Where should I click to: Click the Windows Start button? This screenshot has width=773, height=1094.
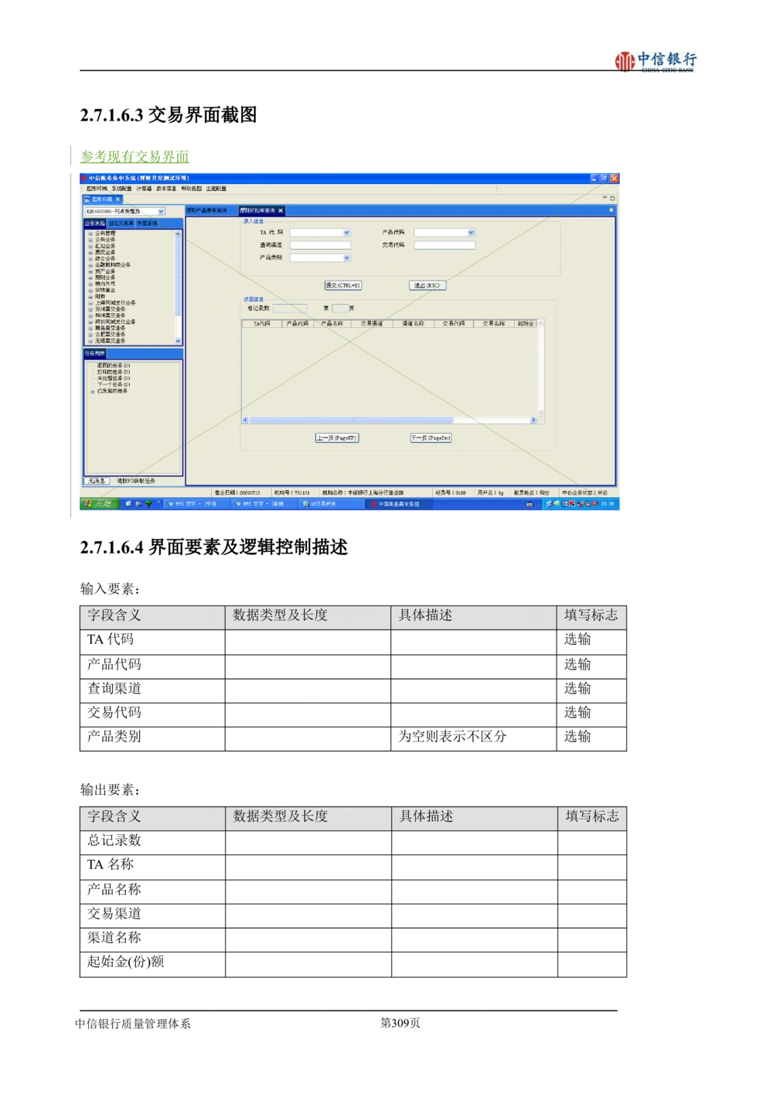(97, 504)
